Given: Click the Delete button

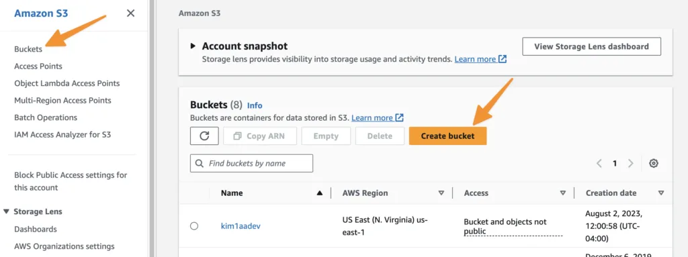Looking at the screenshot, I should click(380, 136).
